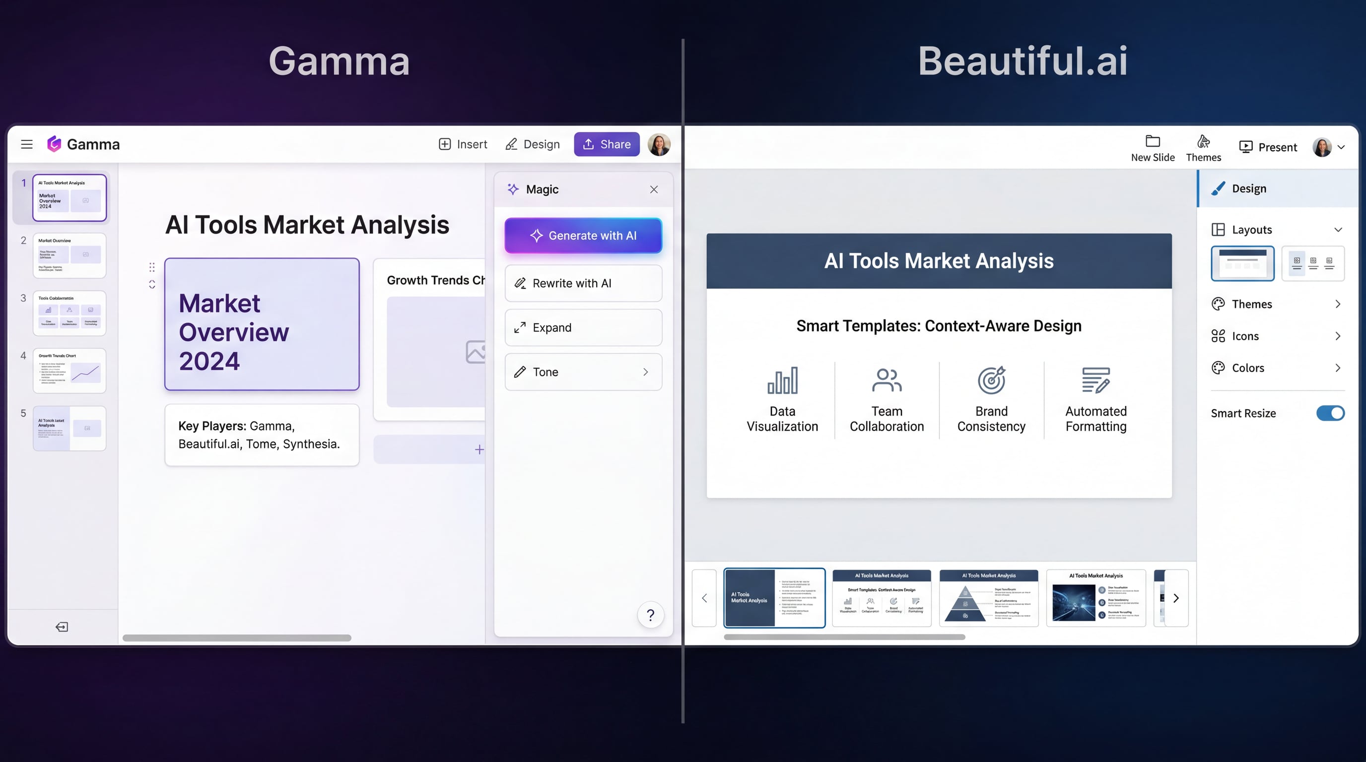Viewport: 1366px width, 762px height.
Task: Select slide 1 thumbnail in Gamma sidebar
Action: pyautogui.click(x=69, y=197)
